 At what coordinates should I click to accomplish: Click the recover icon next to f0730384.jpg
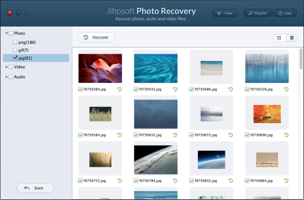119,89
